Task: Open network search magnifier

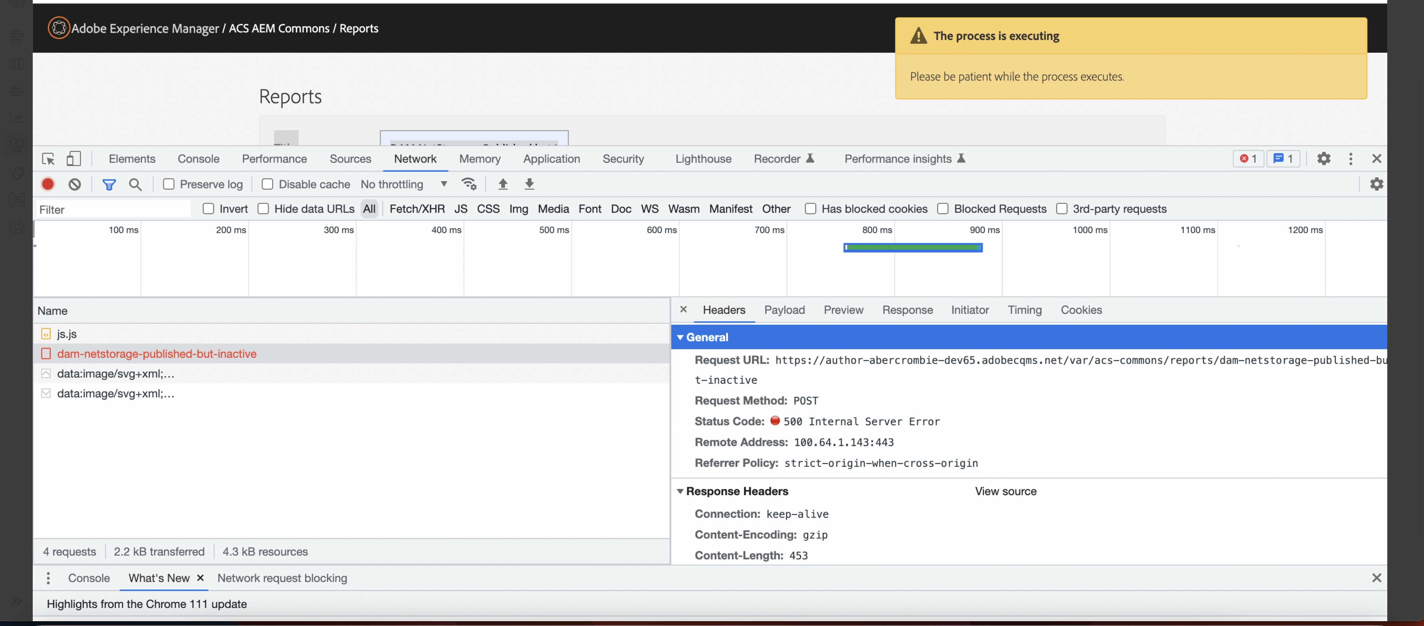Action: coord(135,184)
